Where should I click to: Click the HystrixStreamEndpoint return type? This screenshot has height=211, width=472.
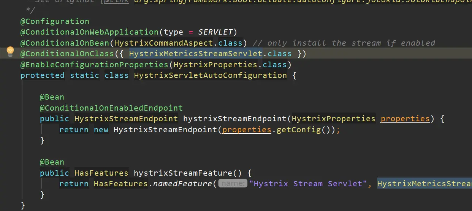click(126, 119)
